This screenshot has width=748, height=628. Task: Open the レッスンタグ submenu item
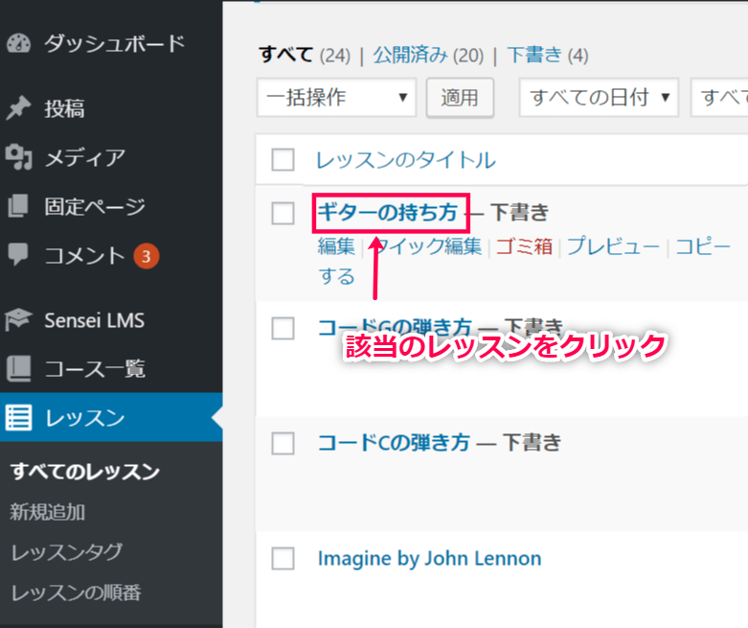(67, 552)
